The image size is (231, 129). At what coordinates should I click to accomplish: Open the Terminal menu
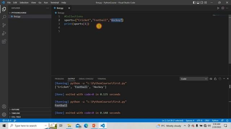[x=55, y=3]
